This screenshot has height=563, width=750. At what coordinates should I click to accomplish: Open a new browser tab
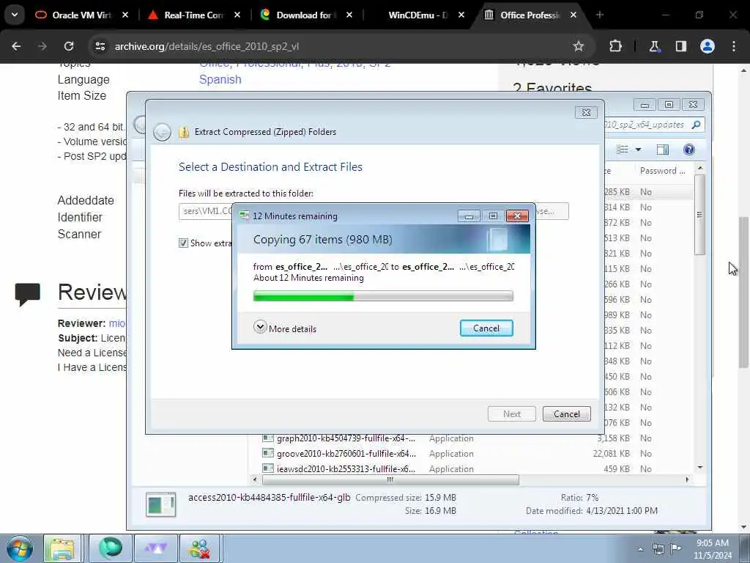[x=600, y=15]
